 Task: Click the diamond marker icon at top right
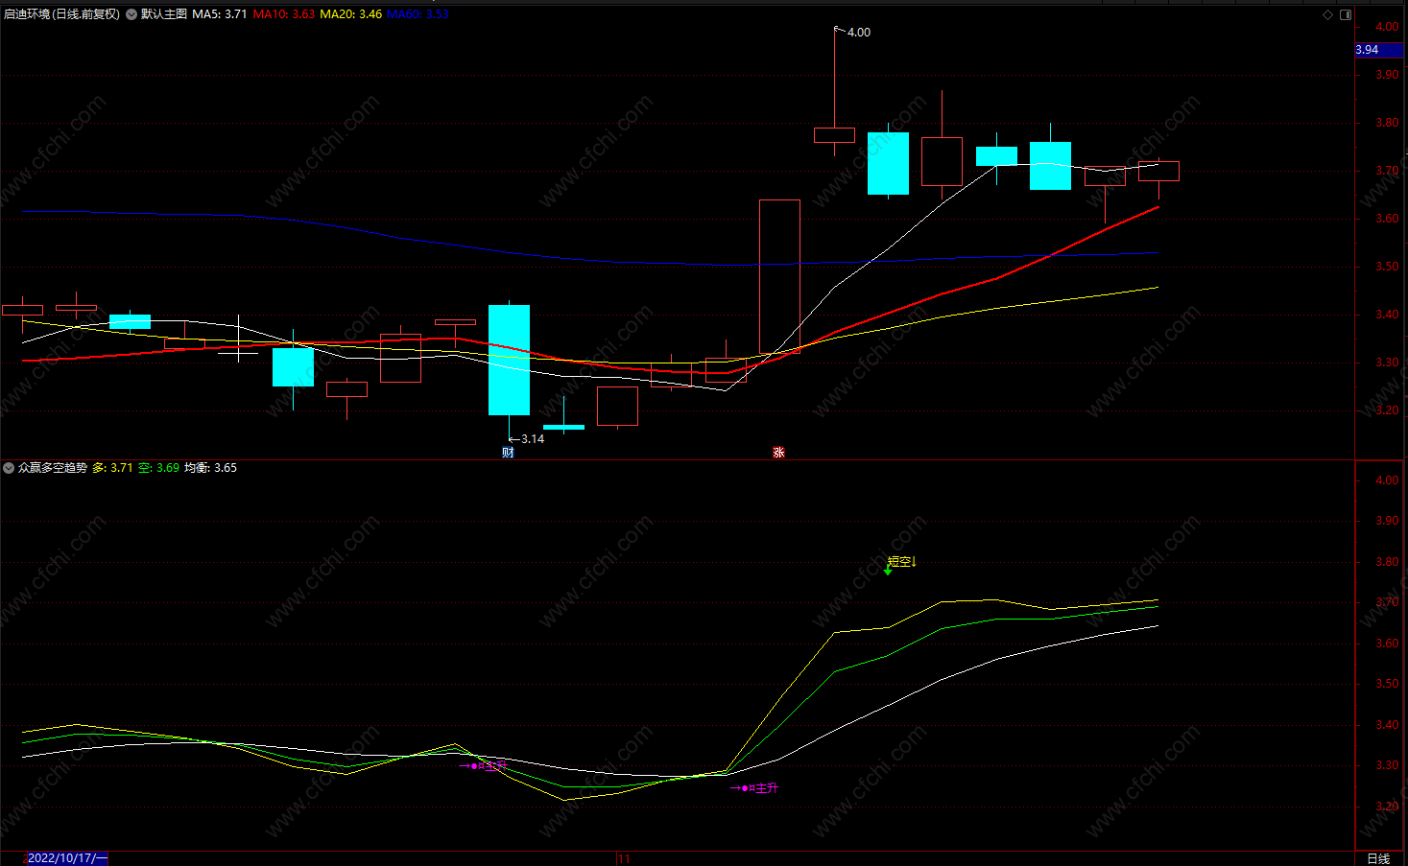(1328, 14)
